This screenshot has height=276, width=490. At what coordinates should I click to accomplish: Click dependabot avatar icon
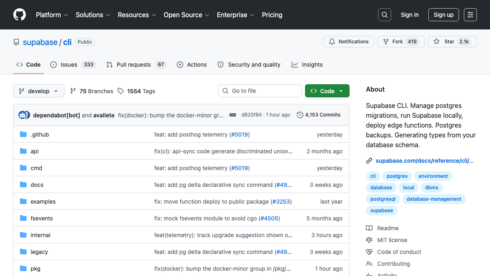(x=22, y=115)
